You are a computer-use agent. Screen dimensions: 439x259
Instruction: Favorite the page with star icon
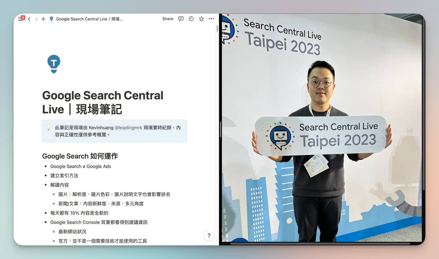[x=201, y=19]
